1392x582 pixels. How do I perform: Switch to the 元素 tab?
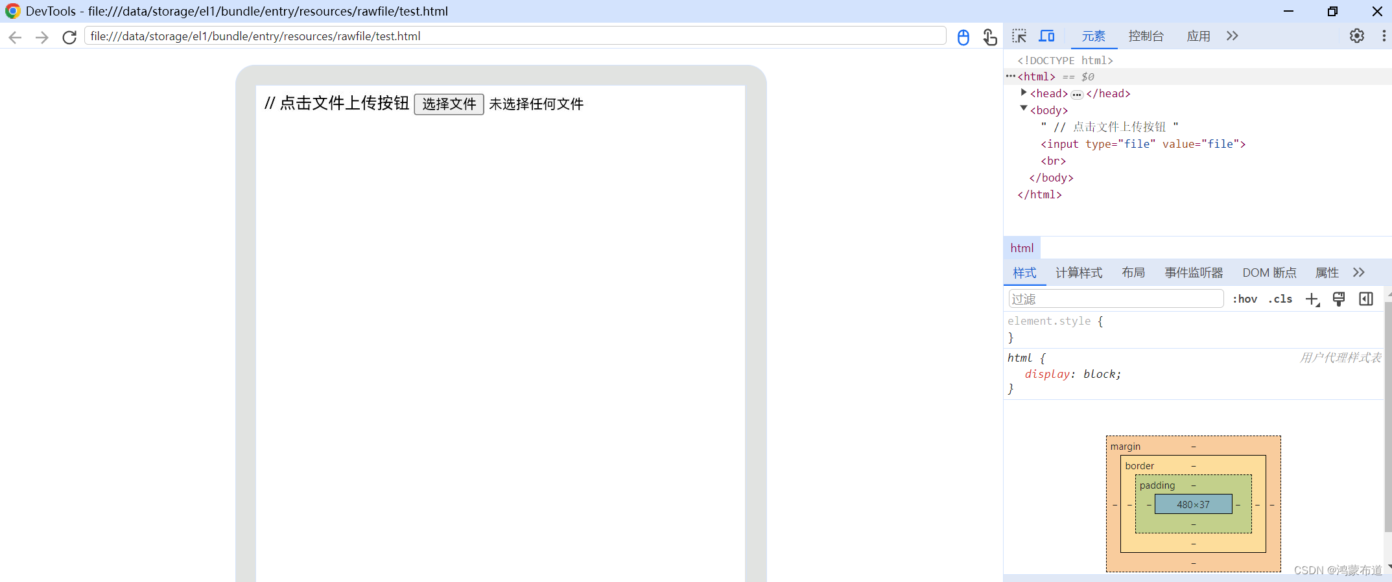pyautogui.click(x=1093, y=36)
